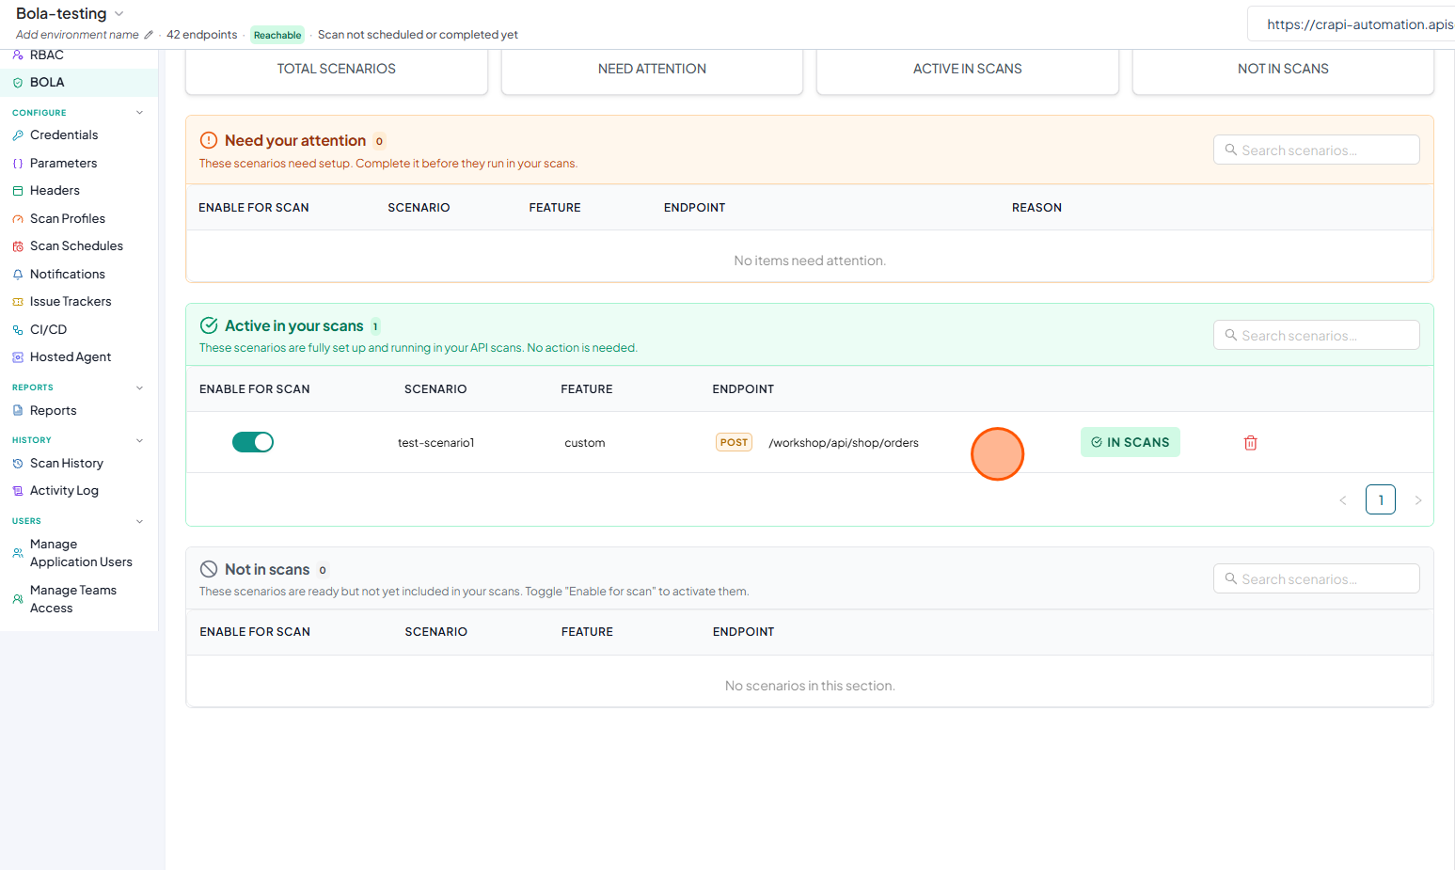Click the alert icon beside Need your attention

(209, 140)
